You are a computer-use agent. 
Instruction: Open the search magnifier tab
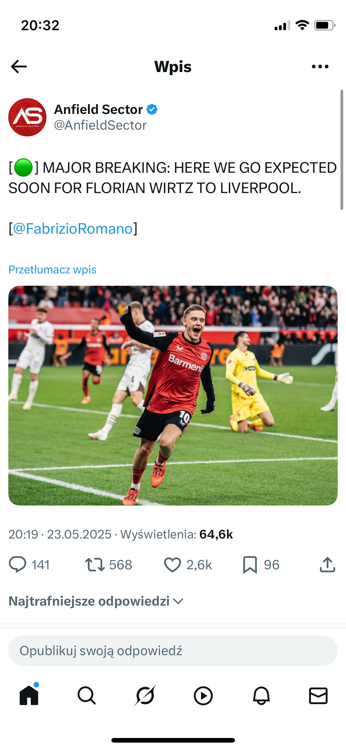(x=87, y=695)
